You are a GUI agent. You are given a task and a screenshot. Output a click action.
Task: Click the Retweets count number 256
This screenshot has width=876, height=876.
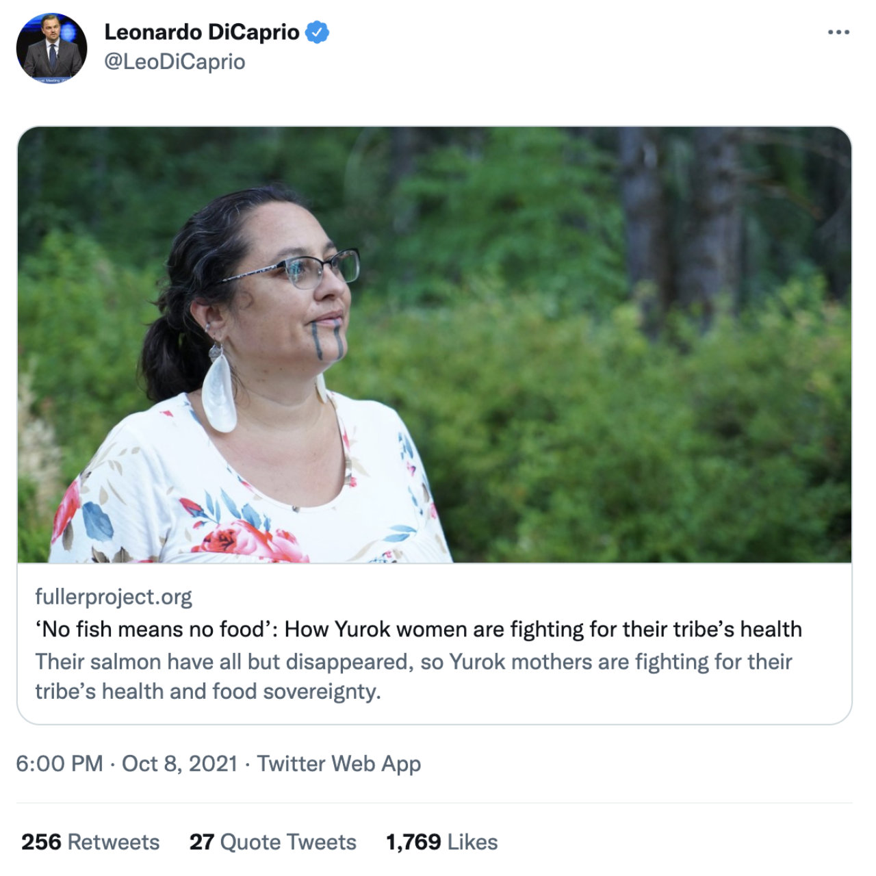(x=41, y=842)
